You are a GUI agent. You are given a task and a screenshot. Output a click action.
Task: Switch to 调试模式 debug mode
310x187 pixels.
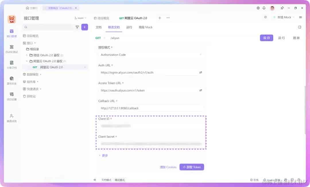coord(120,180)
